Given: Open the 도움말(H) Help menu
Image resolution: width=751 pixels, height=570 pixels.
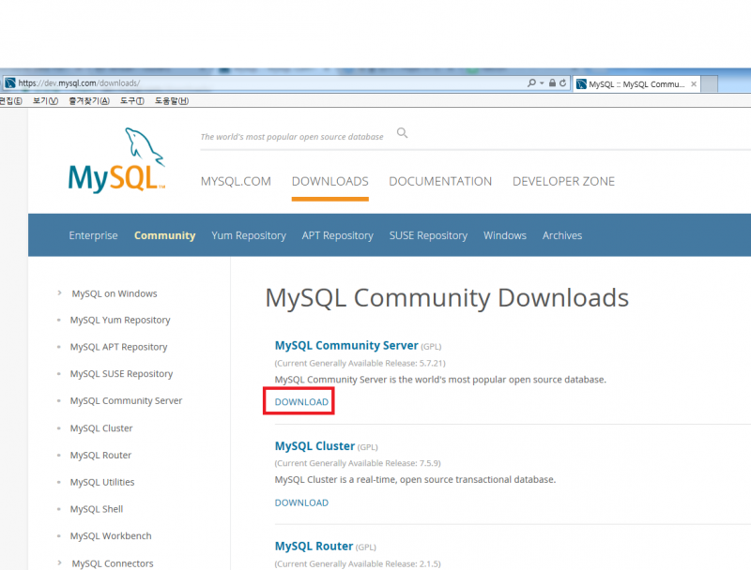Looking at the screenshot, I should pyautogui.click(x=172, y=101).
